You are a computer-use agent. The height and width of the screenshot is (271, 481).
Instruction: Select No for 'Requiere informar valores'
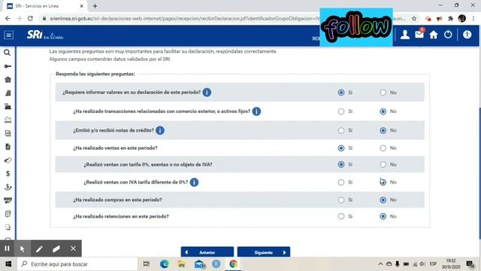tap(383, 93)
